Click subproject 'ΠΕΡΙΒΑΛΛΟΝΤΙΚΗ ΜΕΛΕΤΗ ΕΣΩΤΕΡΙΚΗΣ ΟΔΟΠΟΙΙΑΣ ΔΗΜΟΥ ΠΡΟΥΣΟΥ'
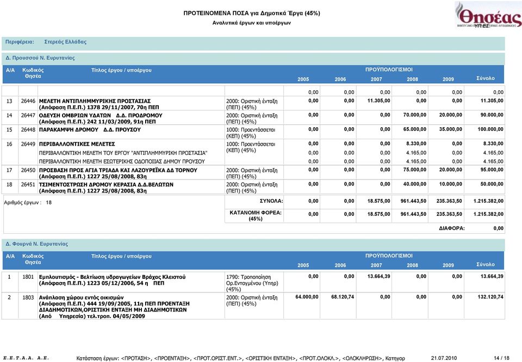Viewport: 522px width, 362px height. [x=122, y=161]
